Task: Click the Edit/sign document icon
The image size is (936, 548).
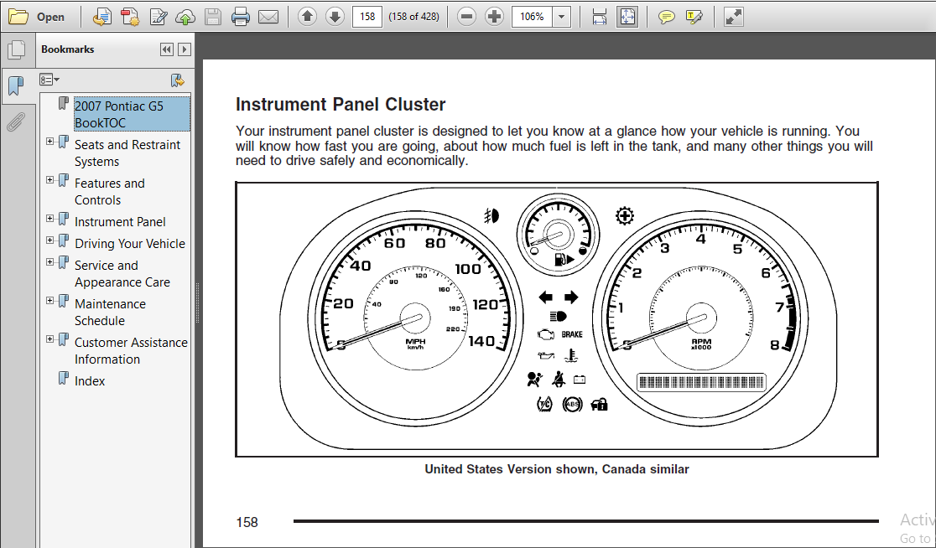Action: (x=159, y=17)
